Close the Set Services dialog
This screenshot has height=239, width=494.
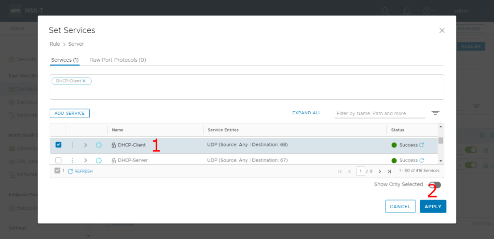point(441,30)
